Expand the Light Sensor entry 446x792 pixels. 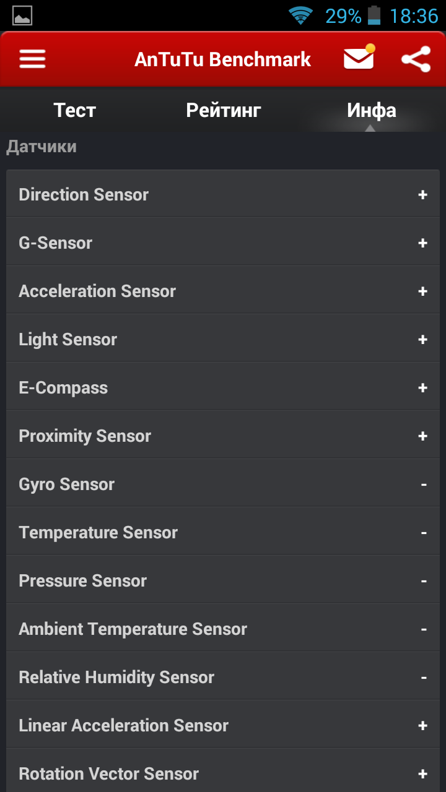(223, 340)
